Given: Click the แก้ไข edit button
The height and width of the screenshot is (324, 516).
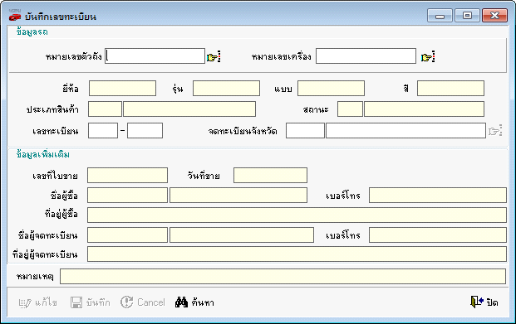Looking at the screenshot, I should coord(38,302).
